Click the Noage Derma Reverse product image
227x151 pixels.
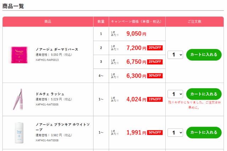(x=18, y=55)
